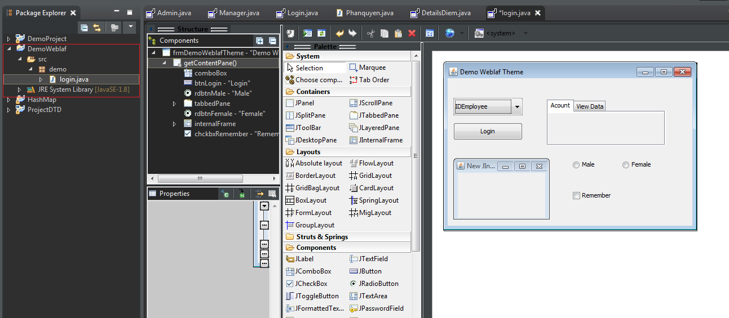Click the green N goto-definition properties icon
Screen dimensions: 729x318
[241, 194]
